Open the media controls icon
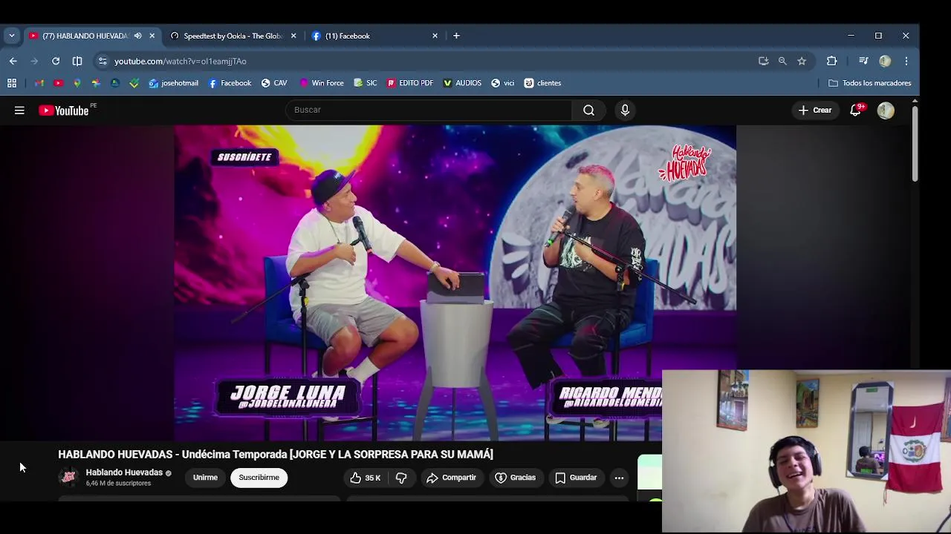The image size is (951, 534). (863, 61)
